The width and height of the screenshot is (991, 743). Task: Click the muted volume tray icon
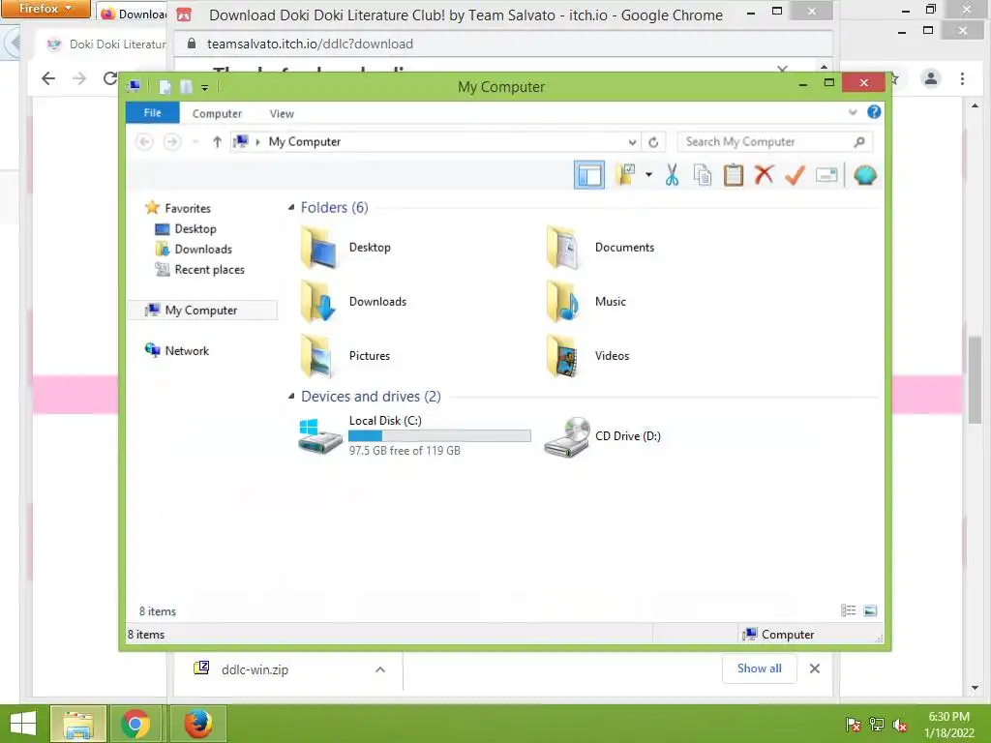[x=899, y=725]
